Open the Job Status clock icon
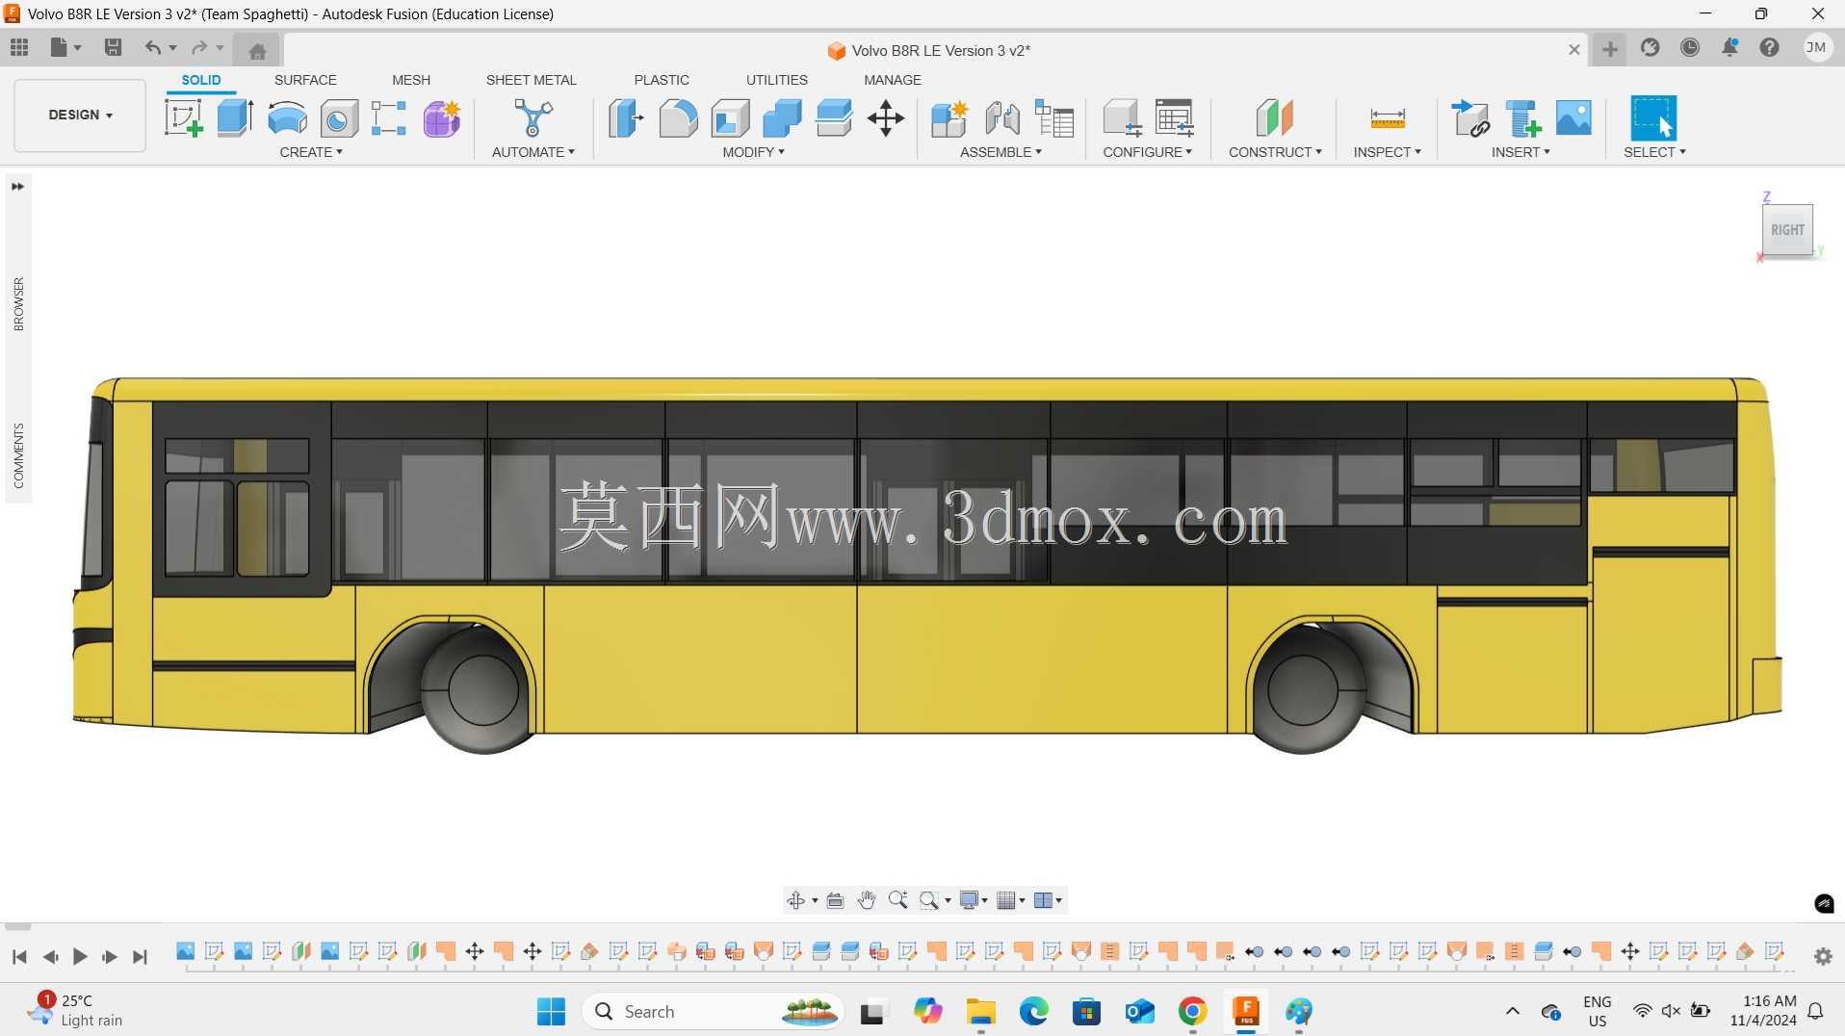Image resolution: width=1845 pixels, height=1036 pixels. [x=1690, y=47]
